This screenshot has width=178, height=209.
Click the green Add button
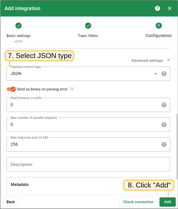pos(167,202)
